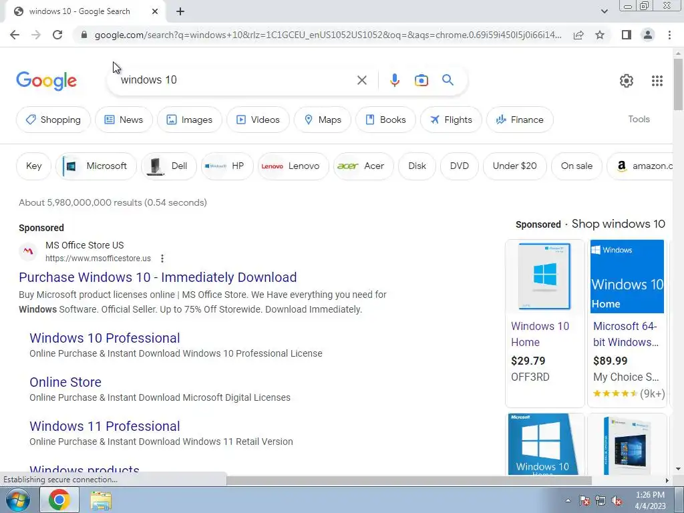This screenshot has height=513, width=684.
Task: Filter by the Microsoft chip
Action: tap(96, 166)
